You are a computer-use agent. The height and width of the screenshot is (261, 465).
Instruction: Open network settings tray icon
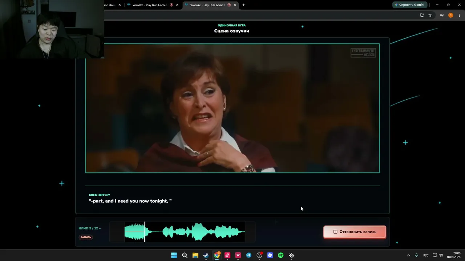click(435, 255)
